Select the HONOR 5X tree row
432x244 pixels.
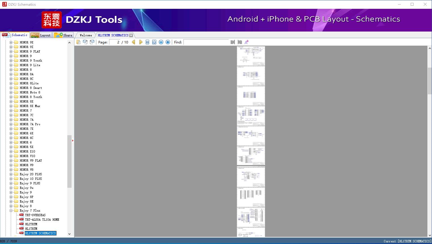click(x=26, y=147)
